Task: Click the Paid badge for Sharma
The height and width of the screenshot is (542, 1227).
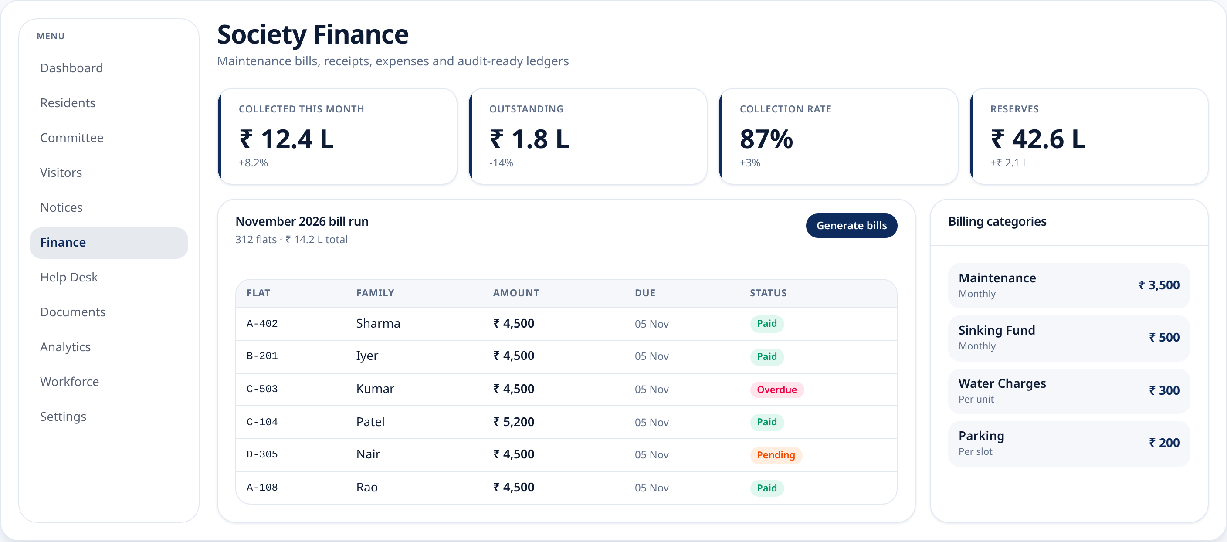Action: (x=766, y=323)
